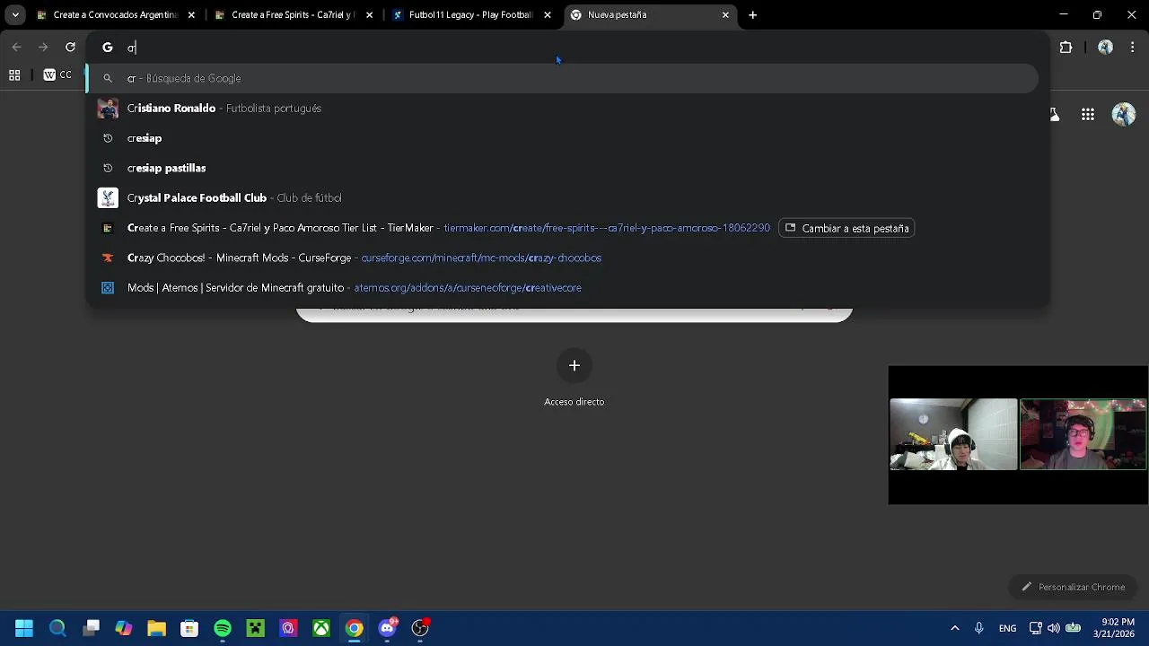Open the purple app on taskbar
The height and width of the screenshot is (646, 1149).
(288, 628)
